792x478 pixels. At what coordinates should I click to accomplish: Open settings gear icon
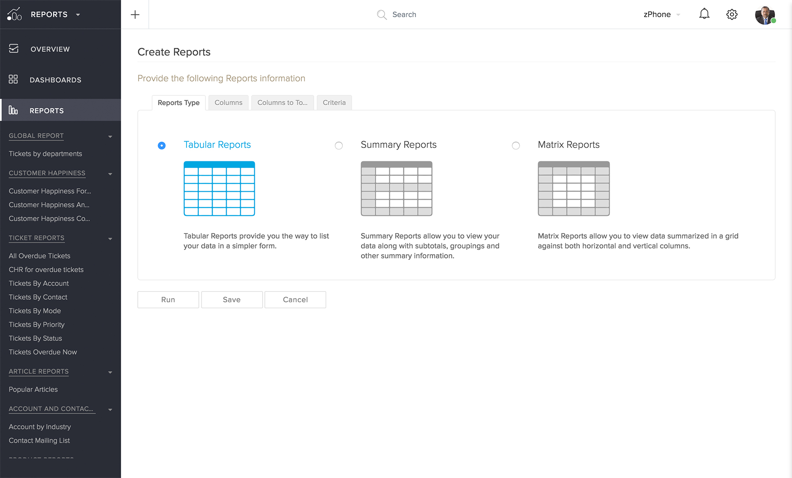[x=732, y=15]
